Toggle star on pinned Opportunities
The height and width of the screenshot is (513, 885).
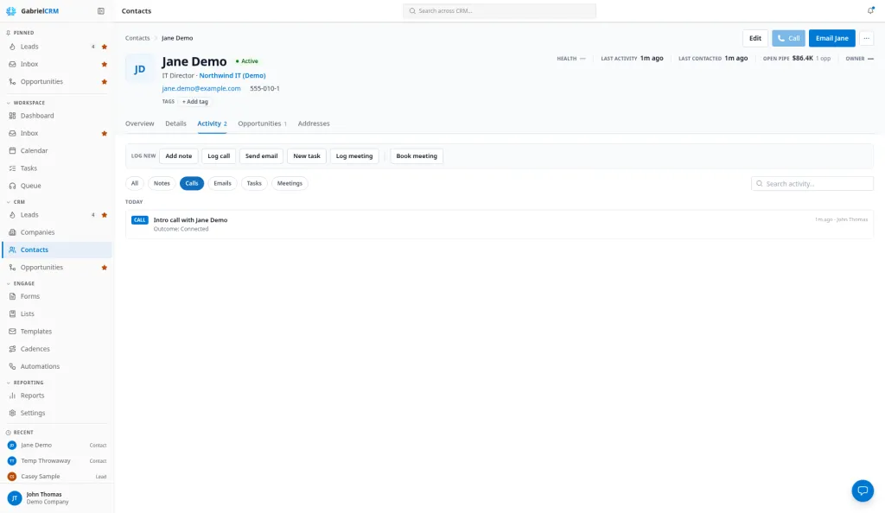(105, 82)
